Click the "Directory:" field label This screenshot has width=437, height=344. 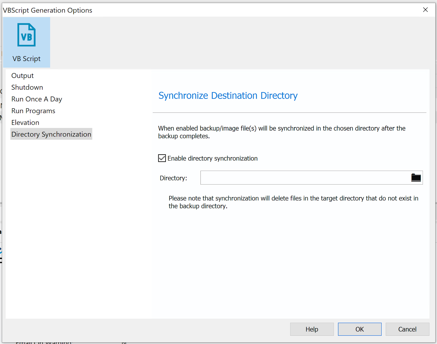[x=173, y=178]
